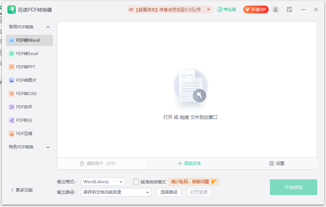Image resolution: width=326 pixels, height=207 pixels.
Task: Dismiss the 超值活动 promo banner
Action: tap(209, 9)
